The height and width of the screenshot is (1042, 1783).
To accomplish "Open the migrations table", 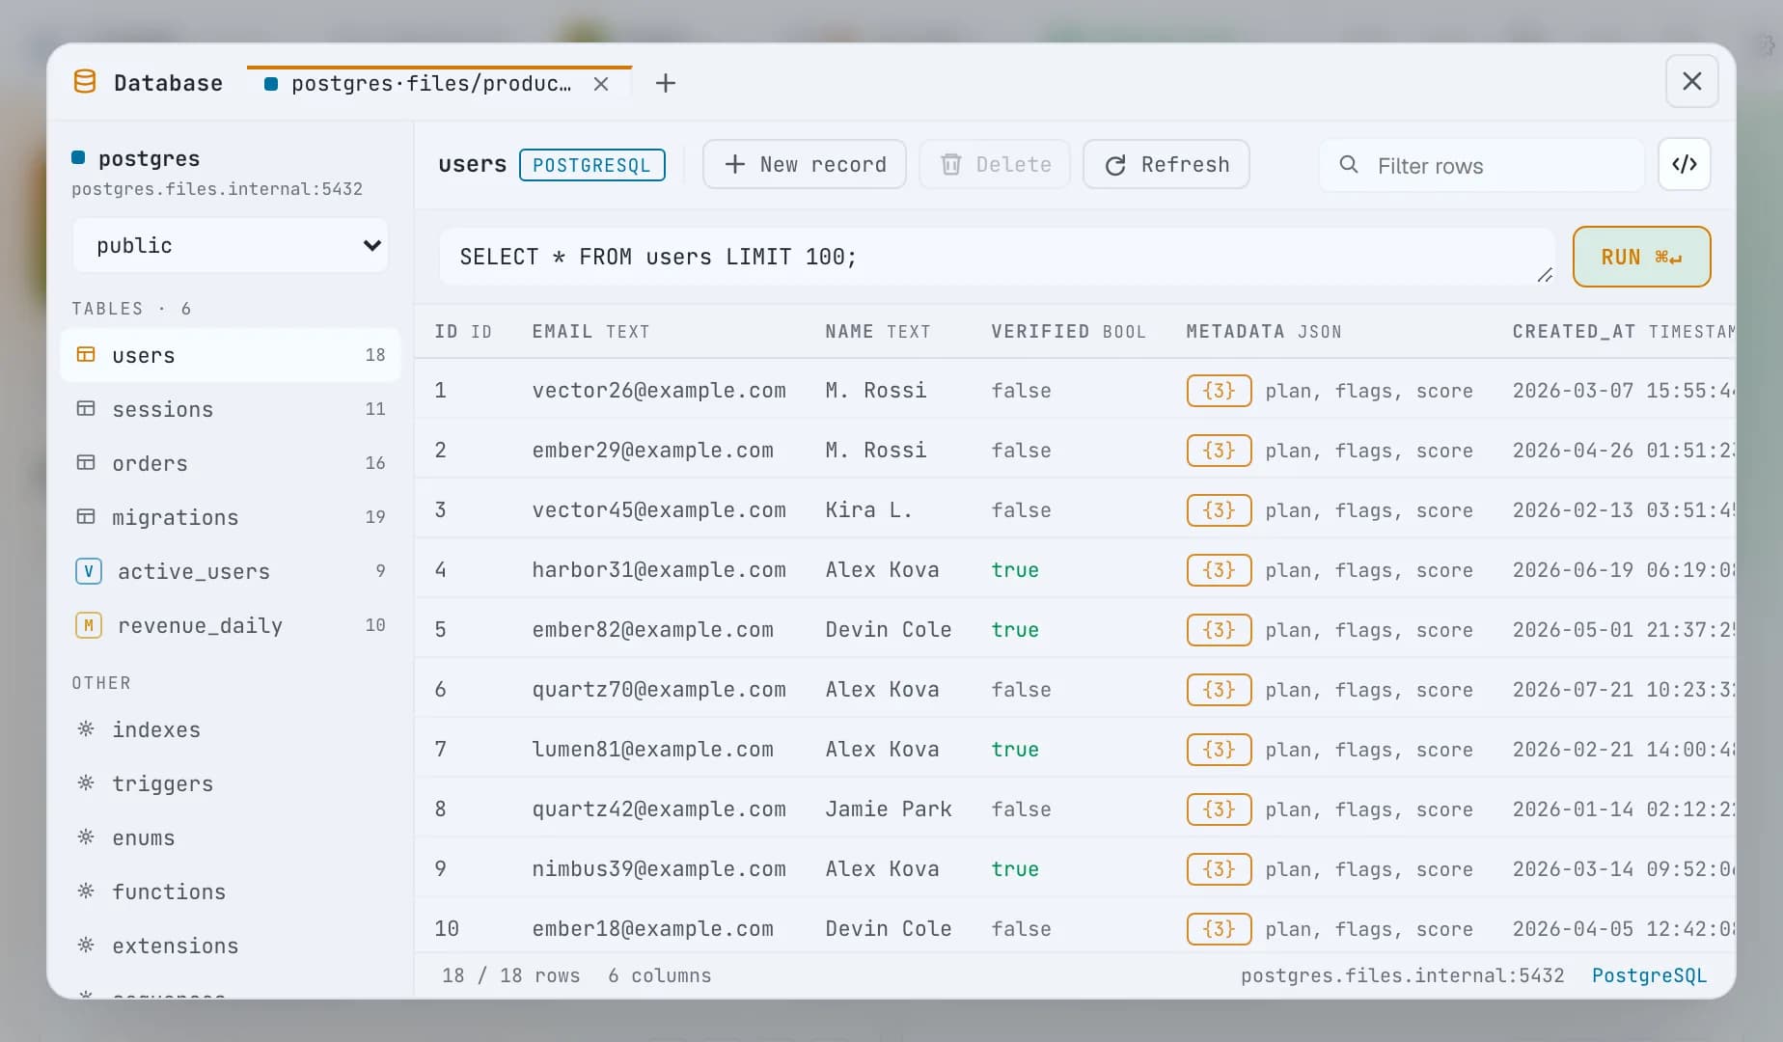I will [231, 517].
